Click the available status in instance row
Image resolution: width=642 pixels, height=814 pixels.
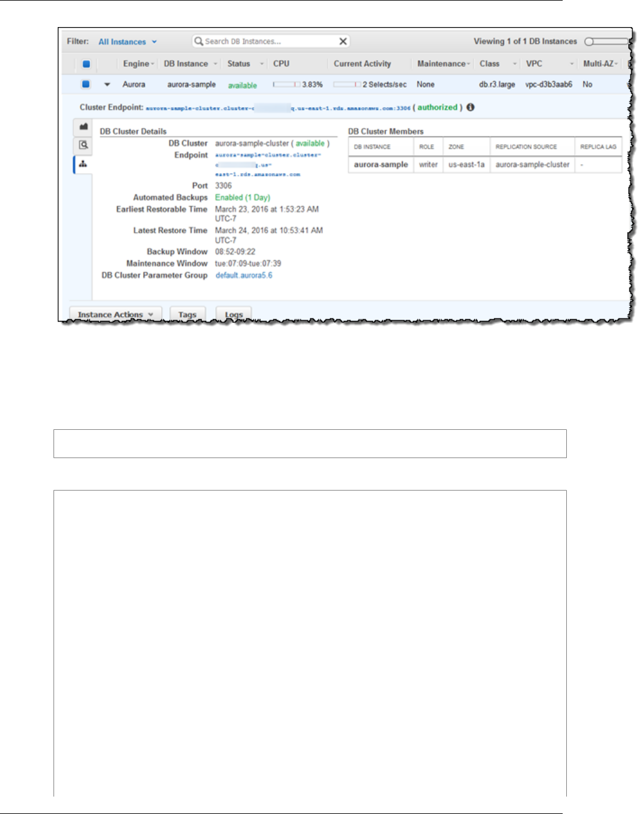pos(242,85)
